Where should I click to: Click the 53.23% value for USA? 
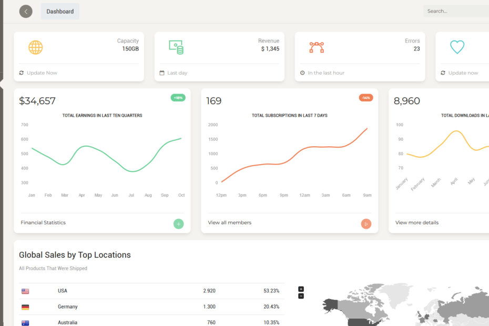pos(271,291)
